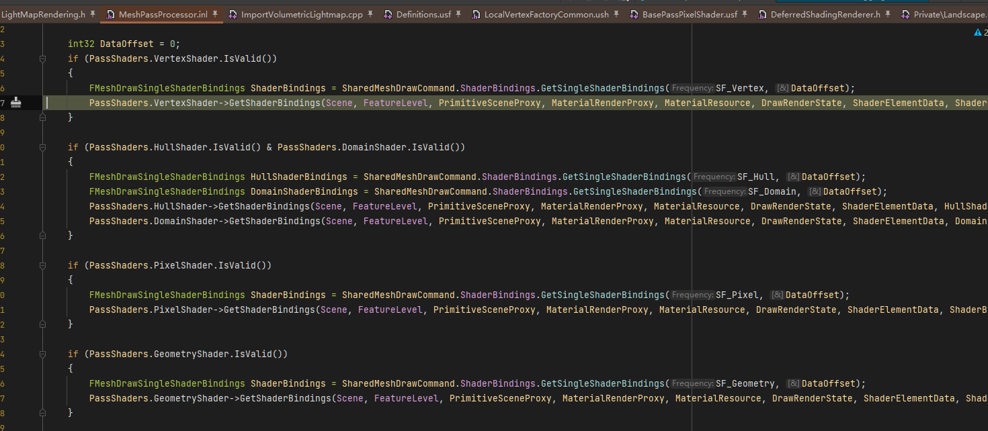The height and width of the screenshot is (431, 988).
Task: Click 'DataOffset' in the int32 declaration line
Action: [x=127, y=44]
